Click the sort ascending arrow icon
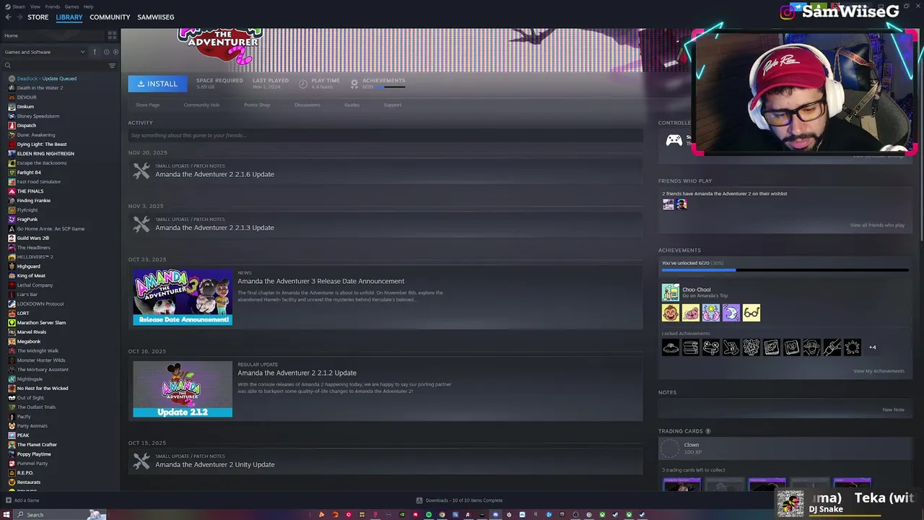This screenshot has height=520, width=924. pyautogui.click(x=94, y=52)
